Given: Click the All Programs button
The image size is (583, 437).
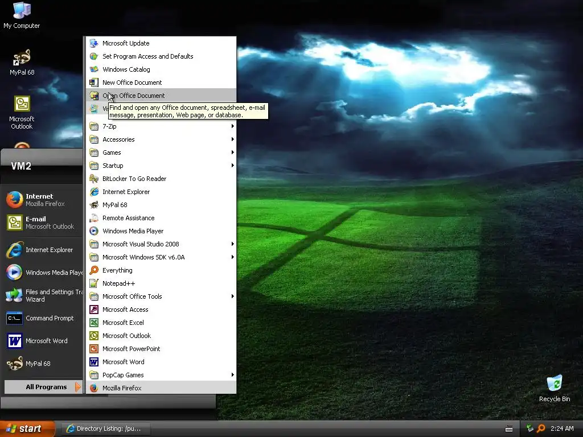Looking at the screenshot, I should [43, 387].
